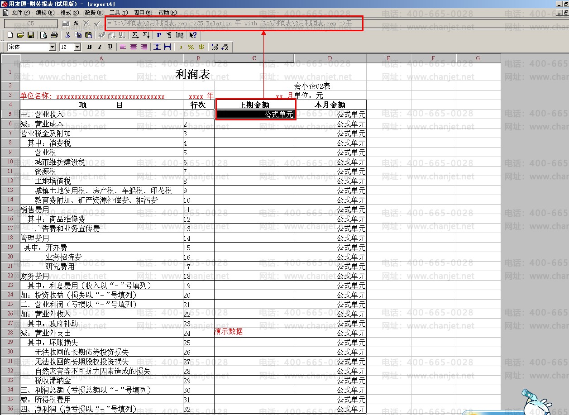Click the calculator icon beside the cell name box
Image resolution: width=569 pixels, height=415 pixels.
click(65, 23)
